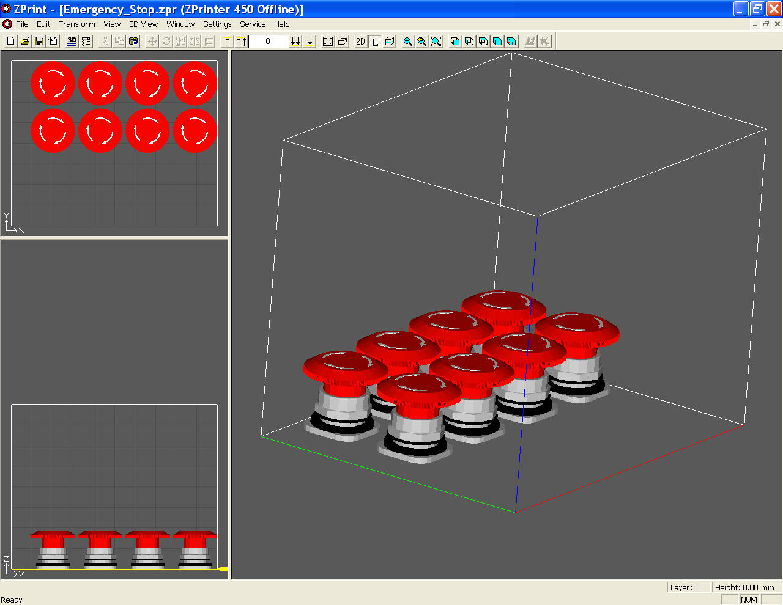Open a file using the Open folder icon
The image size is (783, 605).
[x=24, y=41]
